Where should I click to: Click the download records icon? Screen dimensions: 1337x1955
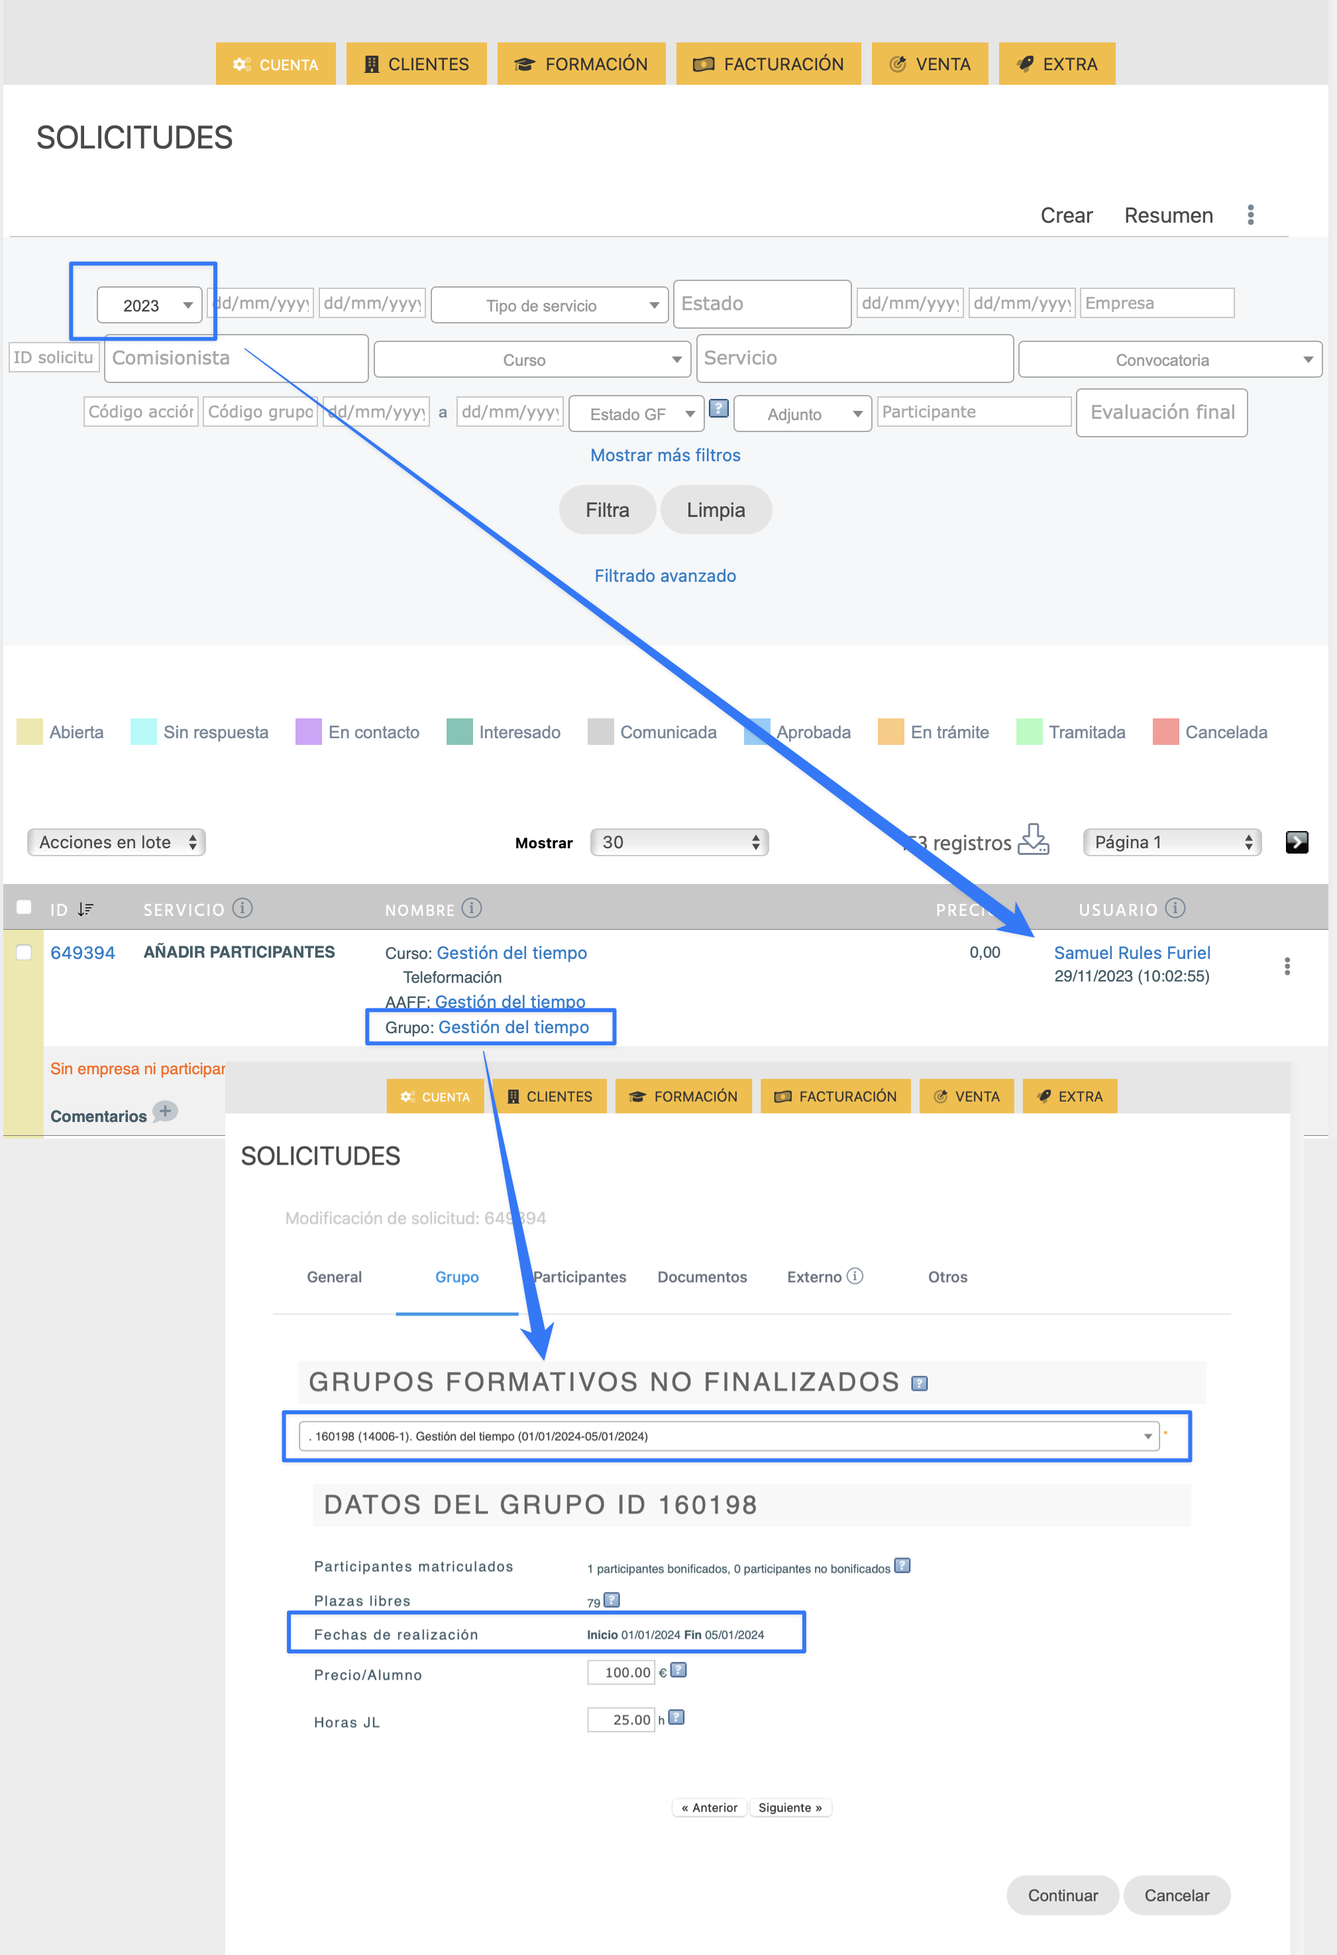coord(1033,840)
